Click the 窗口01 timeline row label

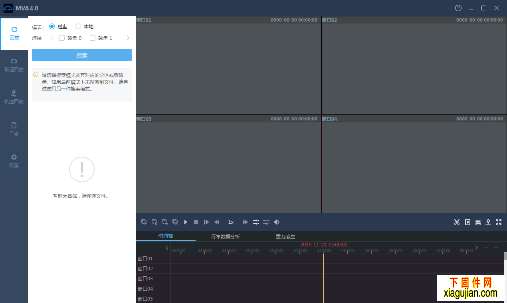point(145,259)
